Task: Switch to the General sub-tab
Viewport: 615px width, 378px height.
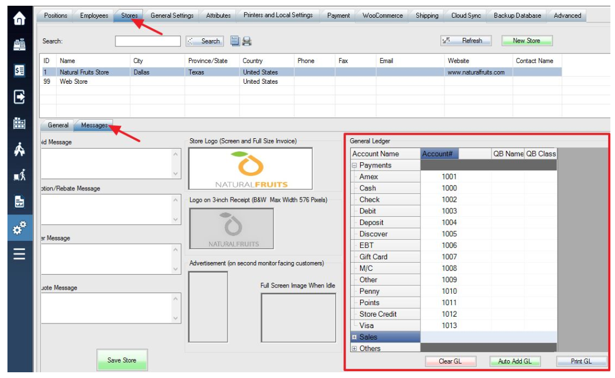Action: 58,125
